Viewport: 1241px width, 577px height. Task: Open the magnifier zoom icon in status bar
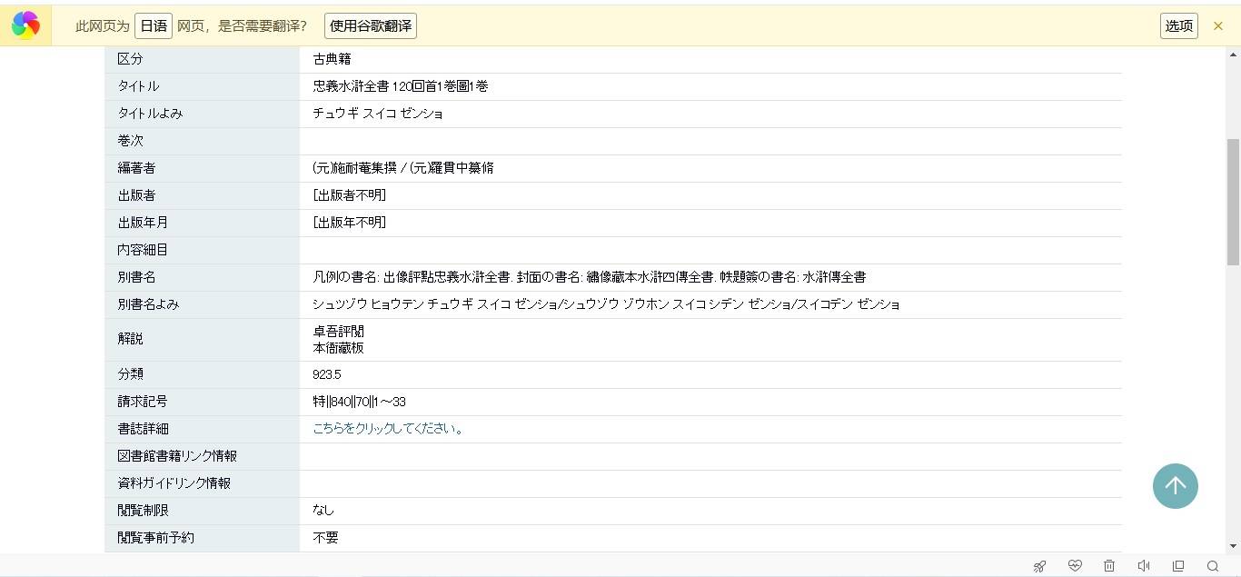pos(1213,566)
